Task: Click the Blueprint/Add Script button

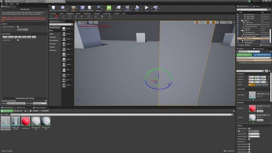Action: pos(262,55)
